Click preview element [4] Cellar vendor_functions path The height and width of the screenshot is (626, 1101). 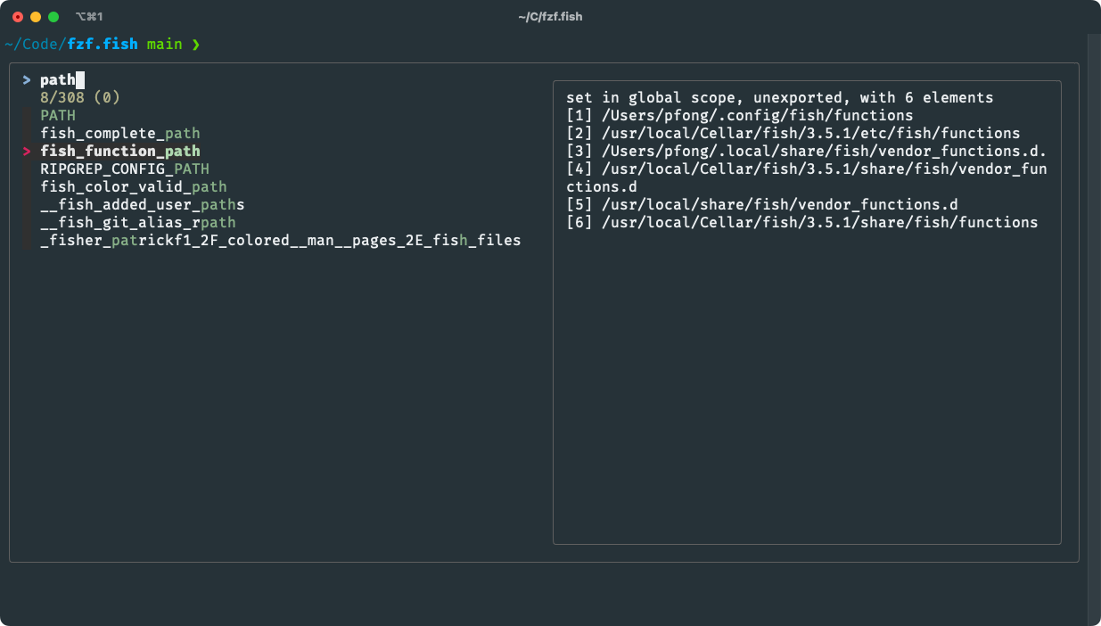(x=807, y=178)
